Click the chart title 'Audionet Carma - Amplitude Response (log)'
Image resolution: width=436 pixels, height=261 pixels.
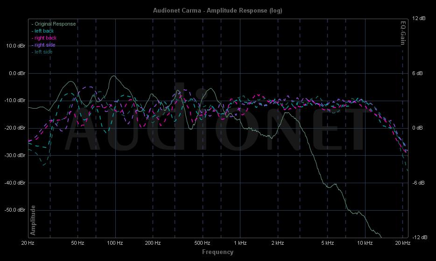(x=218, y=11)
